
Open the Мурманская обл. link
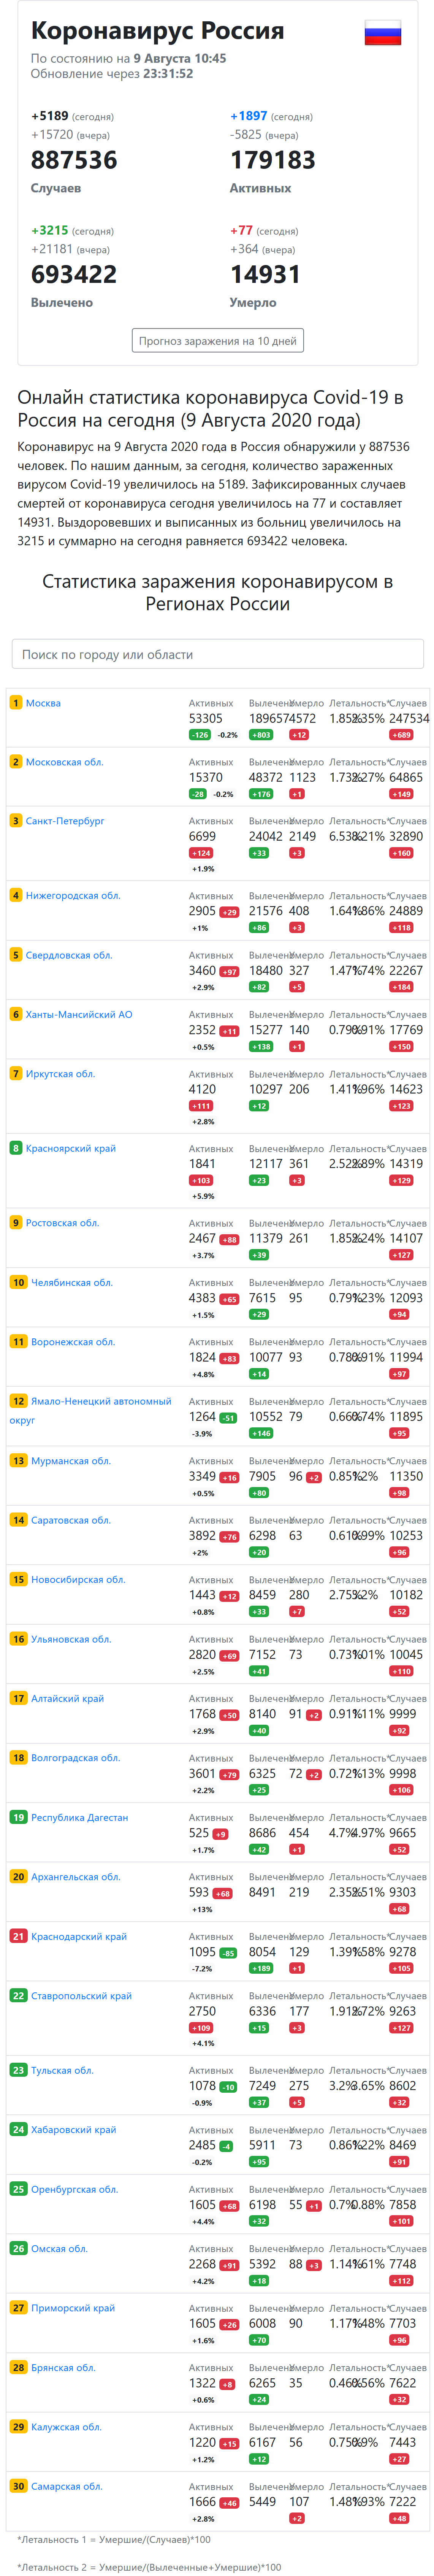[x=71, y=1461]
